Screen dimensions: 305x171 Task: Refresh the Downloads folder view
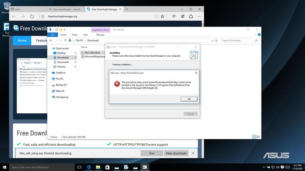click(216, 41)
